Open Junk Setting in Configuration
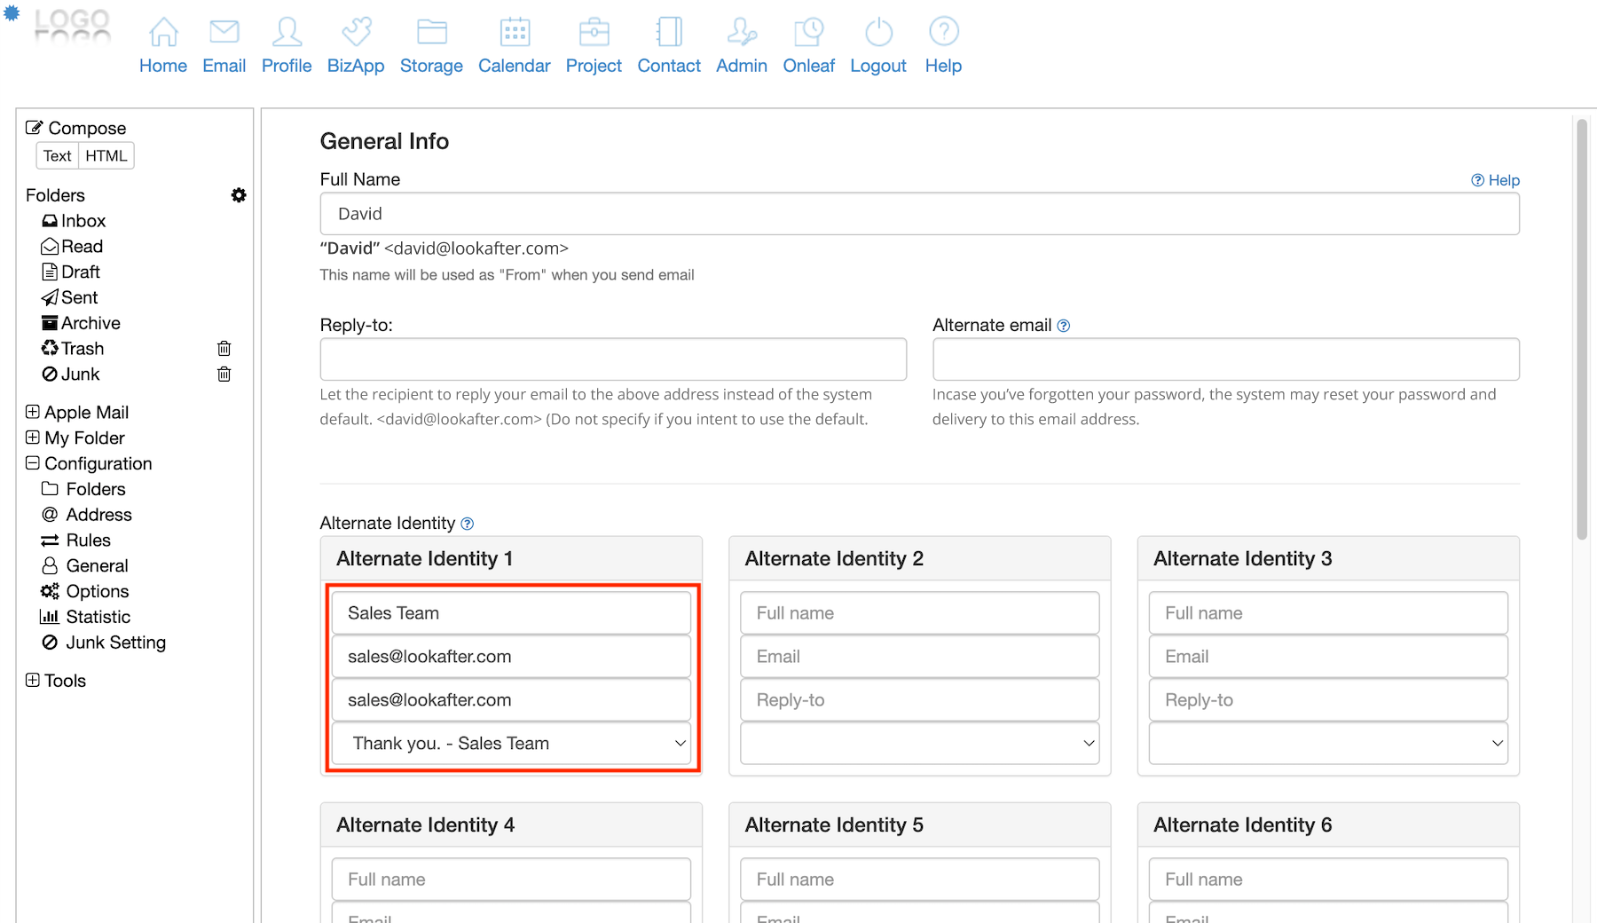The width and height of the screenshot is (1597, 923). (x=115, y=643)
